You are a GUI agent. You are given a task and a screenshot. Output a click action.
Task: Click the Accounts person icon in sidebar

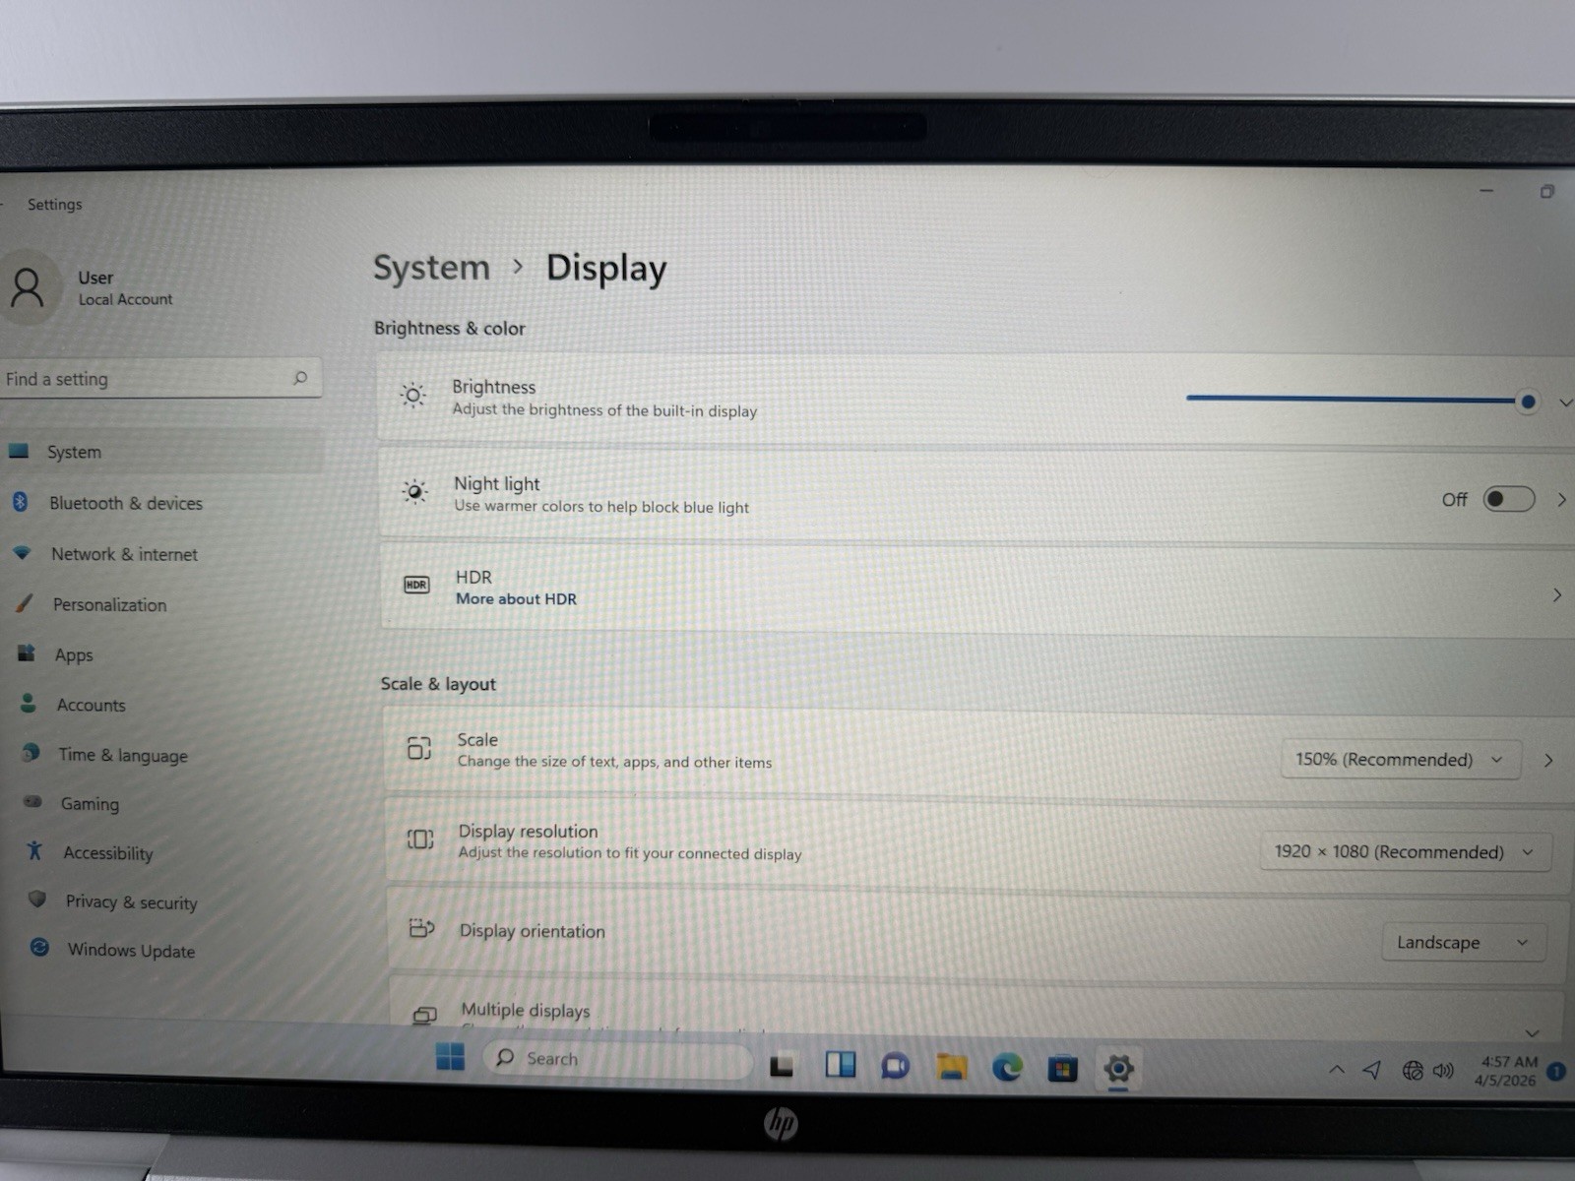pos(28,703)
